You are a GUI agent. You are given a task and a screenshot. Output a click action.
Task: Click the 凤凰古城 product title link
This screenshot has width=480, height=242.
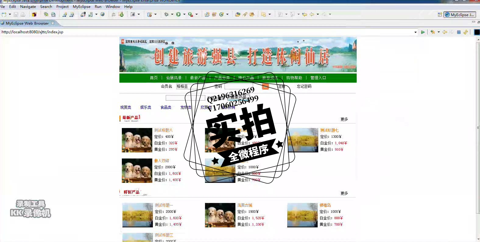coord(245,205)
